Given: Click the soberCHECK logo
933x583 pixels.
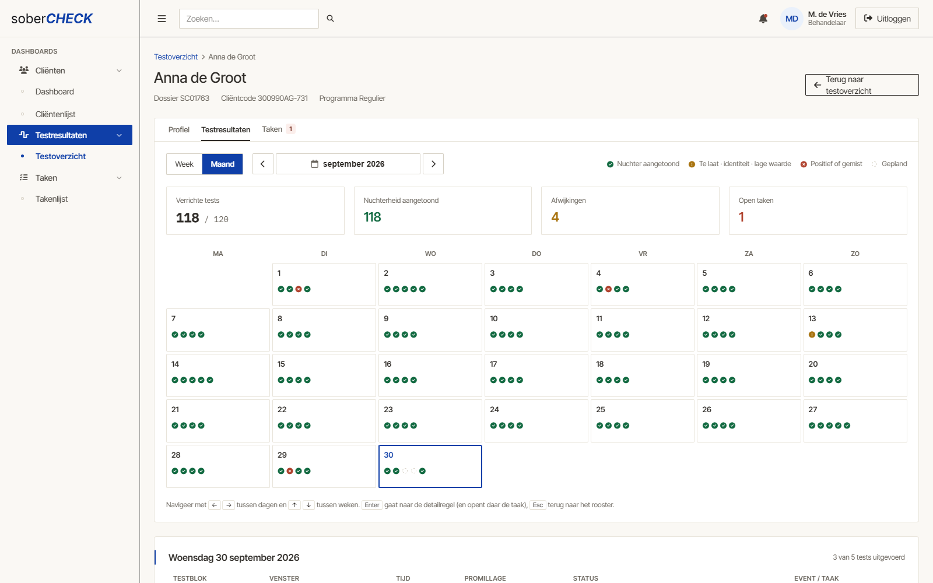Looking at the screenshot, I should coord(52,19).
